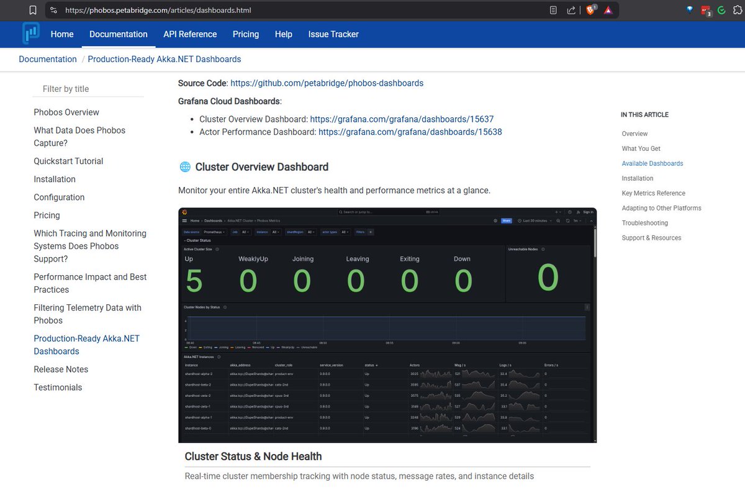This screenshot has width=745, height=495.
Task: Focus the Filter by title field
Action: [88, 89]
